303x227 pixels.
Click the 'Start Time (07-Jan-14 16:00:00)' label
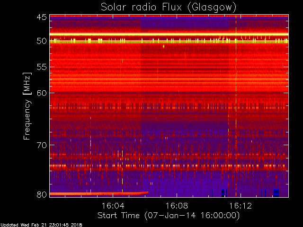(x=169, y=216)
